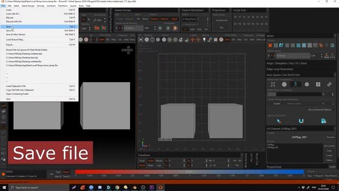Click the grid texture icon in UV toolbar
Screen dimensions: 339x191
click(x=216, y=40)
